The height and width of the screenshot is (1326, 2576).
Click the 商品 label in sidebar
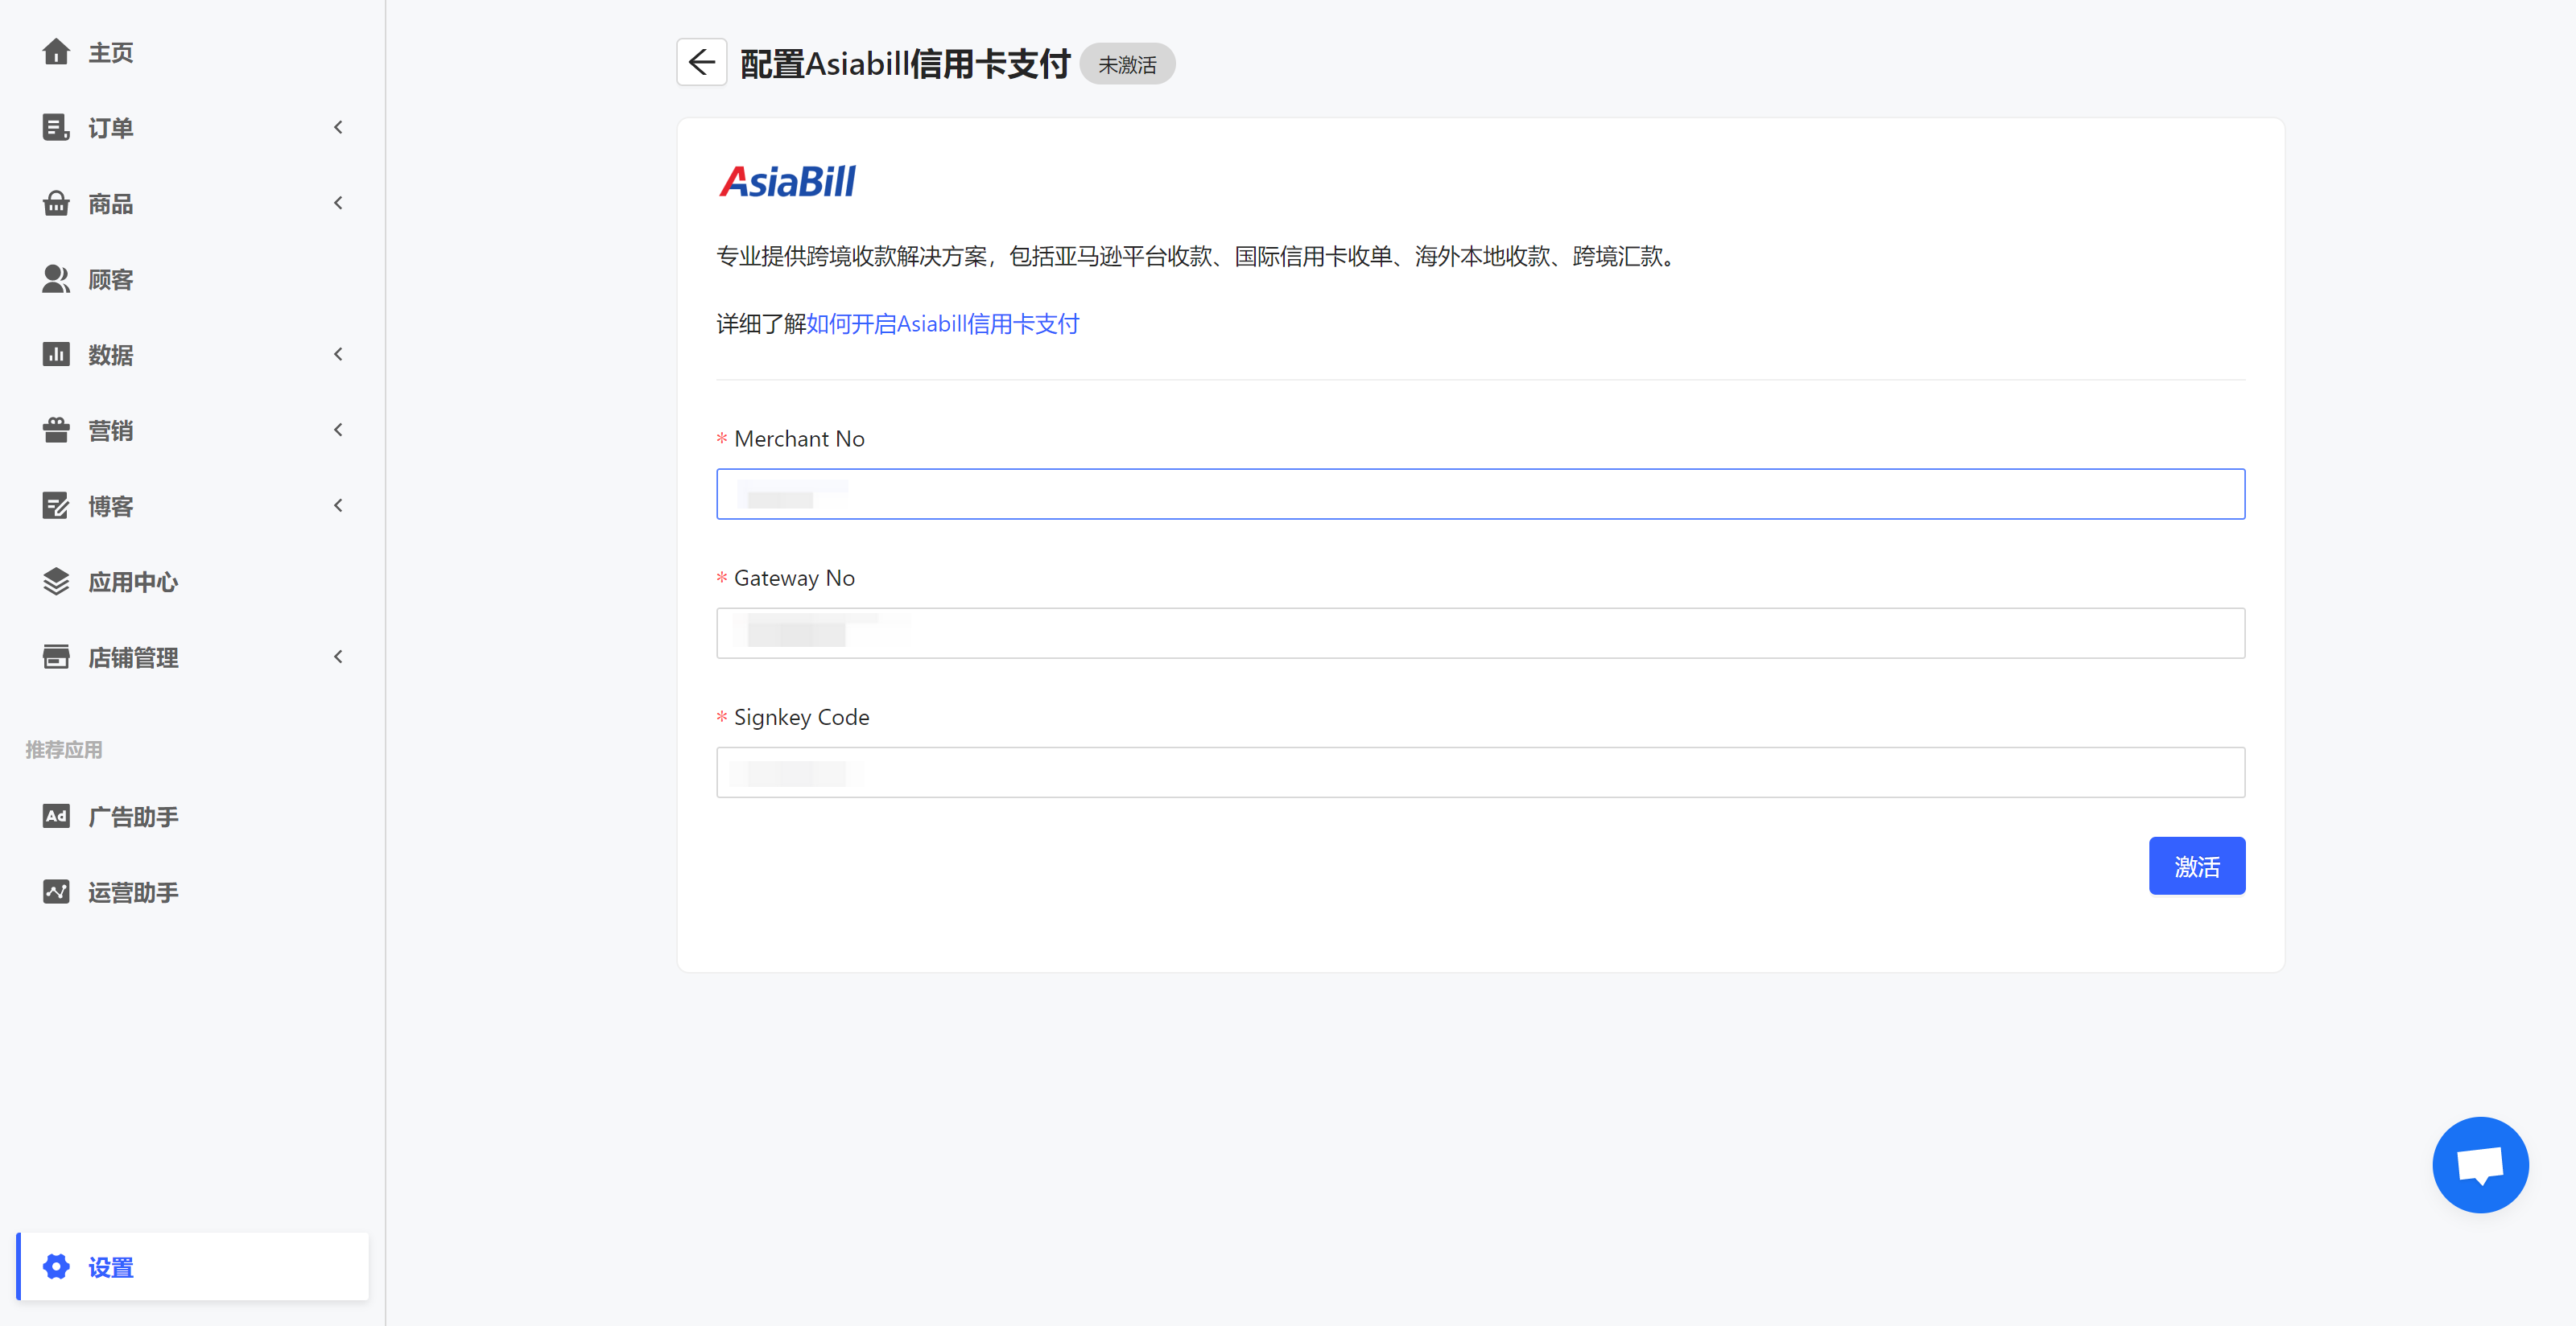click(111, 204)
